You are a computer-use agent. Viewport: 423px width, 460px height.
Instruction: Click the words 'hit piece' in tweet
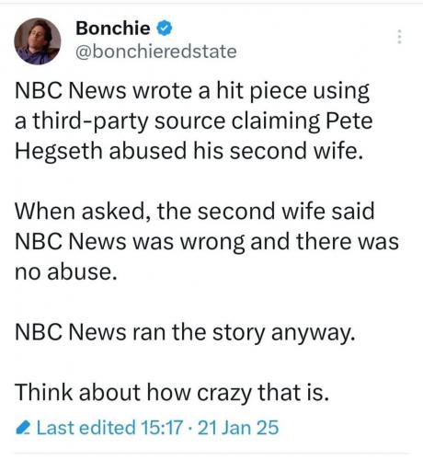click(261, 91)
